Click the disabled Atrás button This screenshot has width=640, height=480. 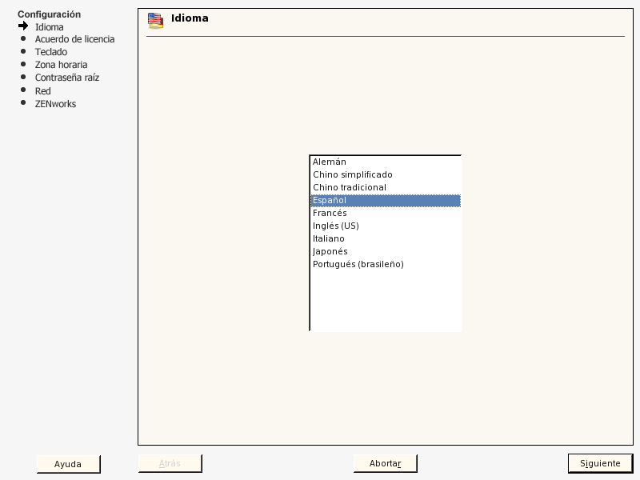[170, 463]
